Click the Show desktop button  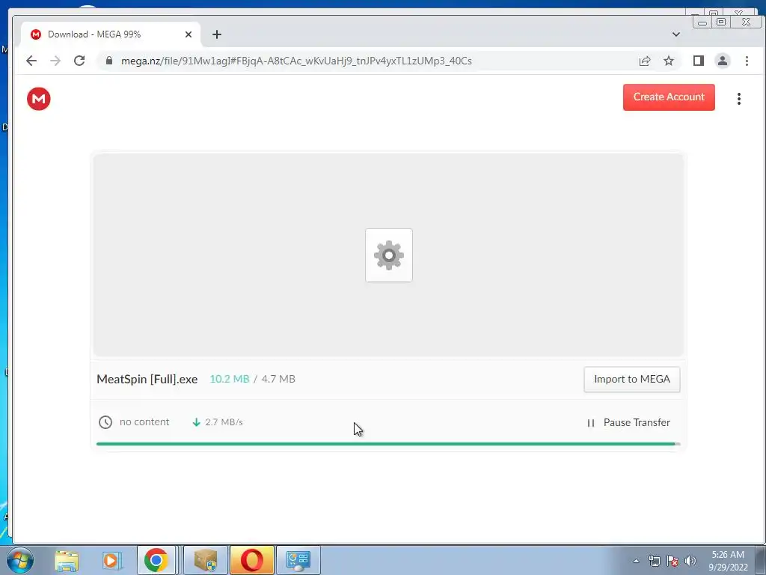coord(761,560)
